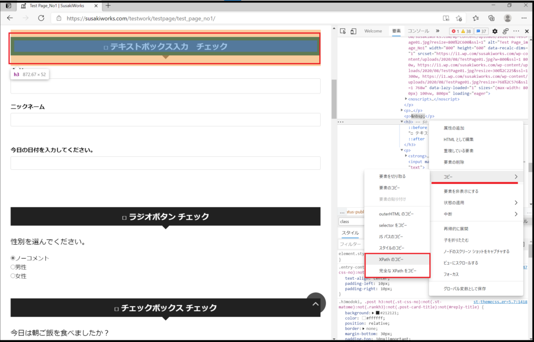Activate DevTools inspect element picker
This screenshot has width=534, height=342.
point(343,31)
